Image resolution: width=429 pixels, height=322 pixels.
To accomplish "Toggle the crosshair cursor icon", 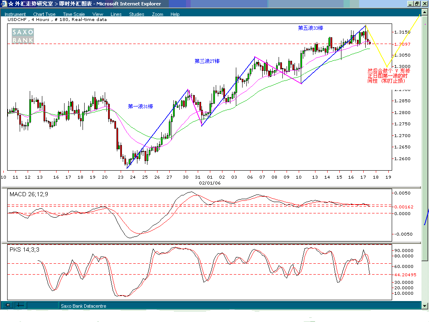I will click(20, 305).
